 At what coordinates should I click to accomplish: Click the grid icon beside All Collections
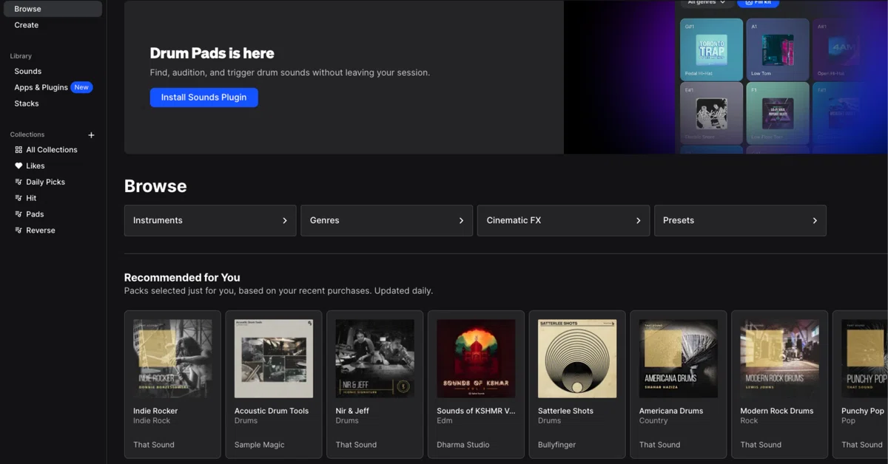coord(18,150)
